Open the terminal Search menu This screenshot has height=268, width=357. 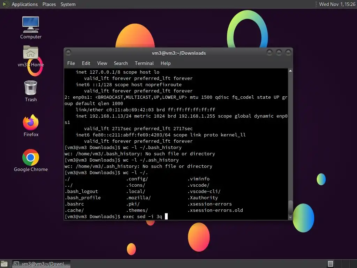[x=121, y=63]
